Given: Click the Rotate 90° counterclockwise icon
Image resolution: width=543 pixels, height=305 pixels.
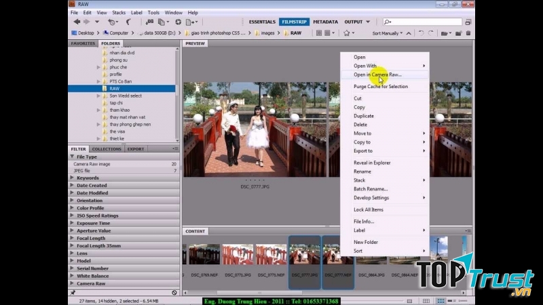Looking at the screenshot, I should 421,33.
